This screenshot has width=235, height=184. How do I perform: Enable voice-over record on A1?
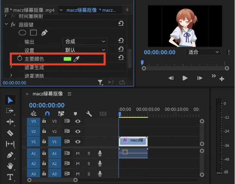(x=100, y=153)
